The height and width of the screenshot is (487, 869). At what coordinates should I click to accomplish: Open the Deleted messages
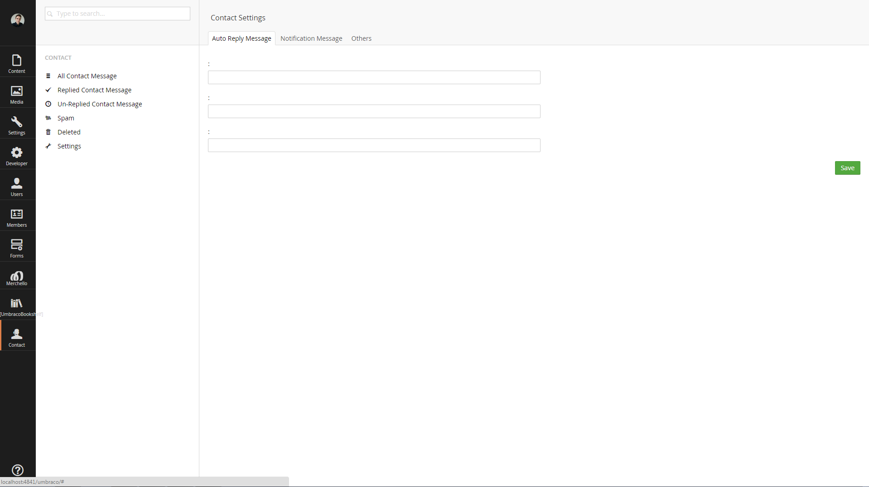pyautogui.click(x=69, y=132)
